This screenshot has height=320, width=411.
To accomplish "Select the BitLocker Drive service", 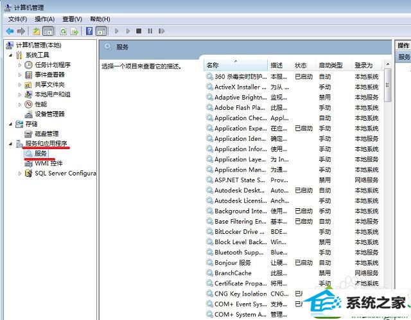I will [293, 231].
